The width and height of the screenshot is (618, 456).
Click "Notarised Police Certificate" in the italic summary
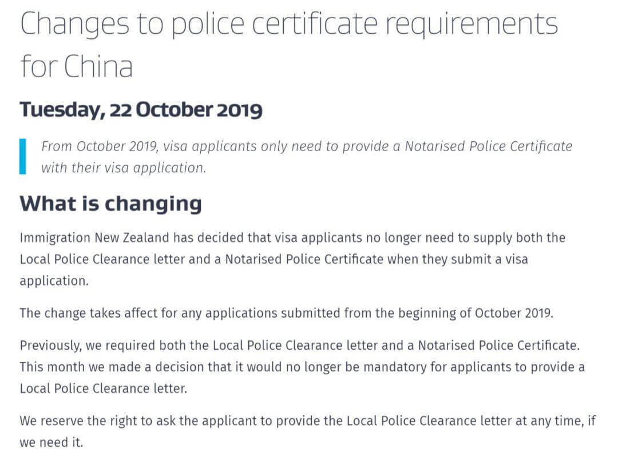(x=488, y=146)
